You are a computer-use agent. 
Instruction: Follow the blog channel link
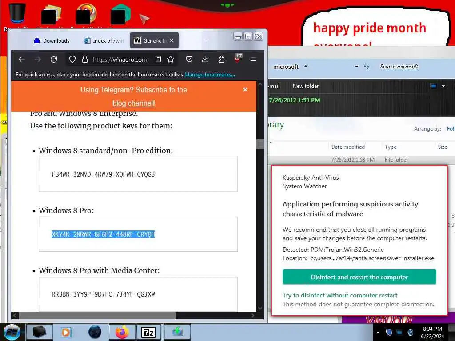[x=133, y=103]
